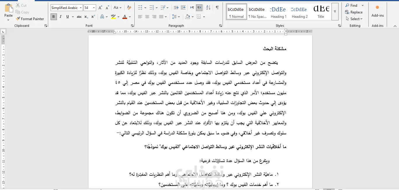Clear all formatting with eraser icon
The height and width of the screenshot is (190, 399).
pyautogui.click(x=129, y=8)
